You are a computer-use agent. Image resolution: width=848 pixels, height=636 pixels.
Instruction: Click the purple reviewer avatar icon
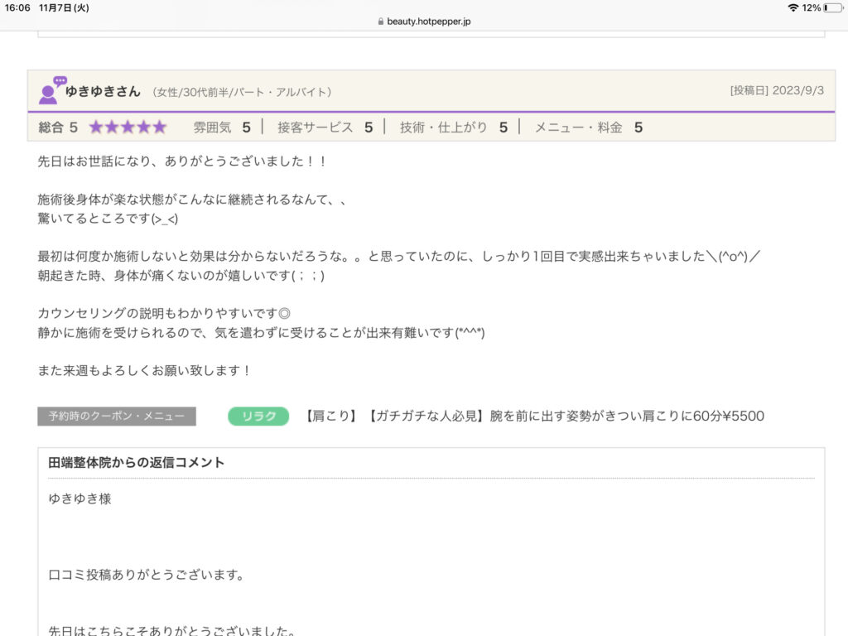click(x=51, y=91)
